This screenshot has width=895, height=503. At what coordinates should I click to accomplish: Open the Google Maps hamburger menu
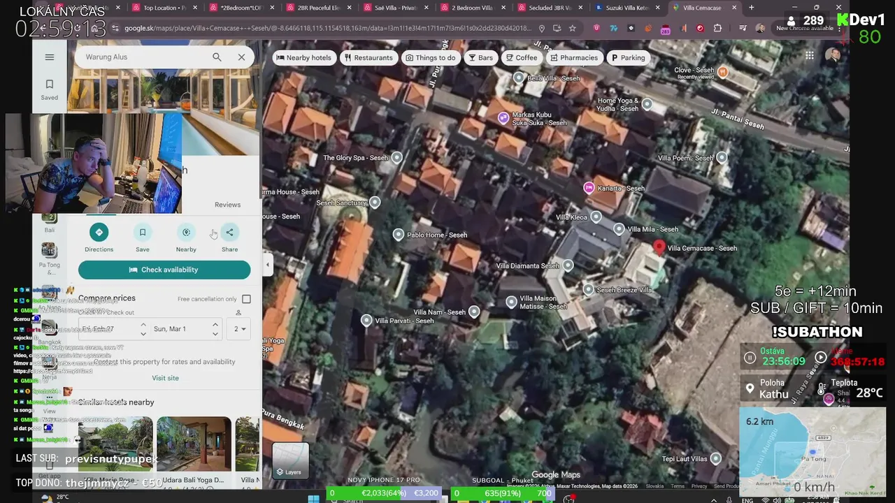coord(49,57)
